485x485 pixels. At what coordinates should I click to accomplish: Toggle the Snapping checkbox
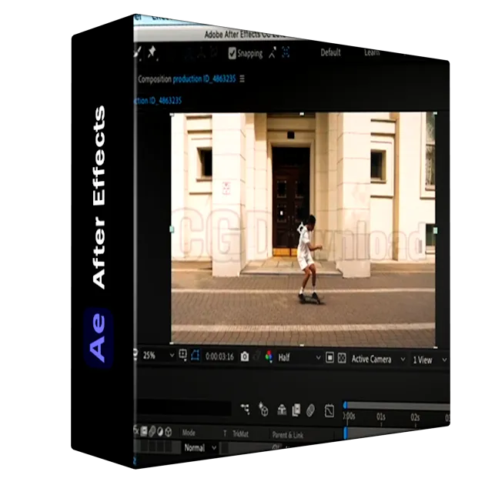(232, 53)
